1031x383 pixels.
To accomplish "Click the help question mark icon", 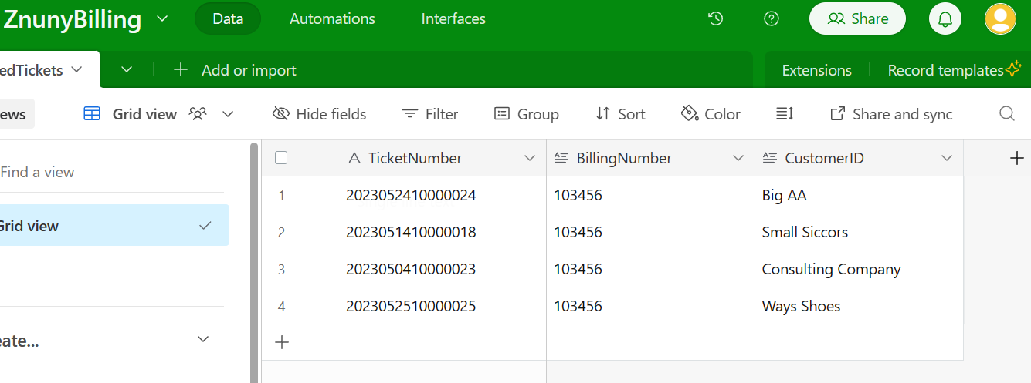I will pos(771,19).
